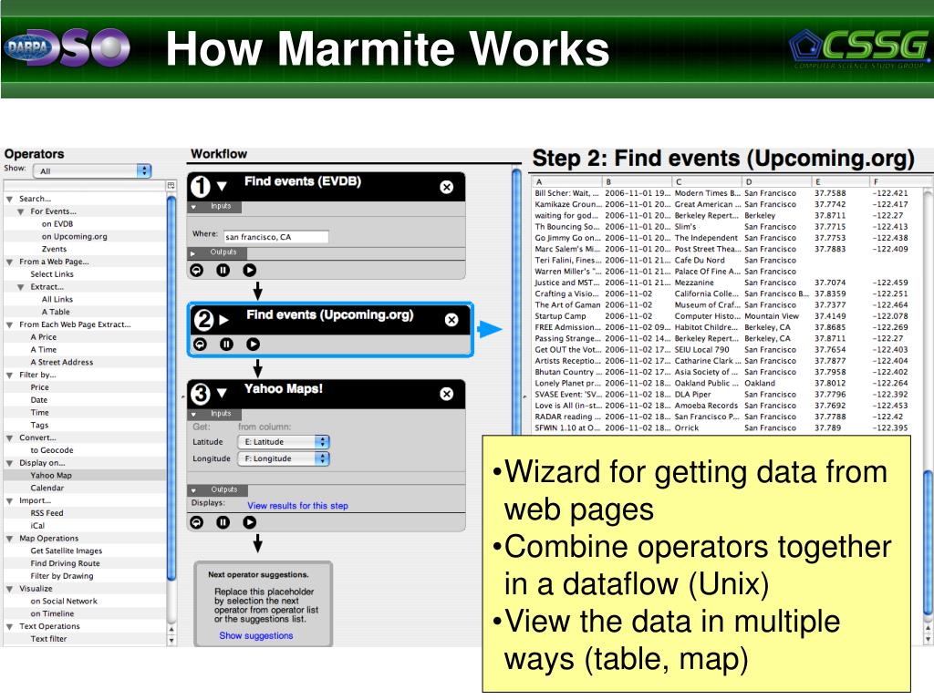Collapse the Text Operations group
Viewport: 934px width, 700px height.
point(9,627)
